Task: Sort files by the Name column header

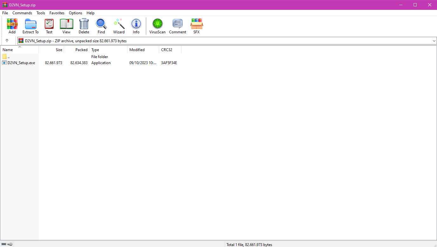Action: [19, 50]
